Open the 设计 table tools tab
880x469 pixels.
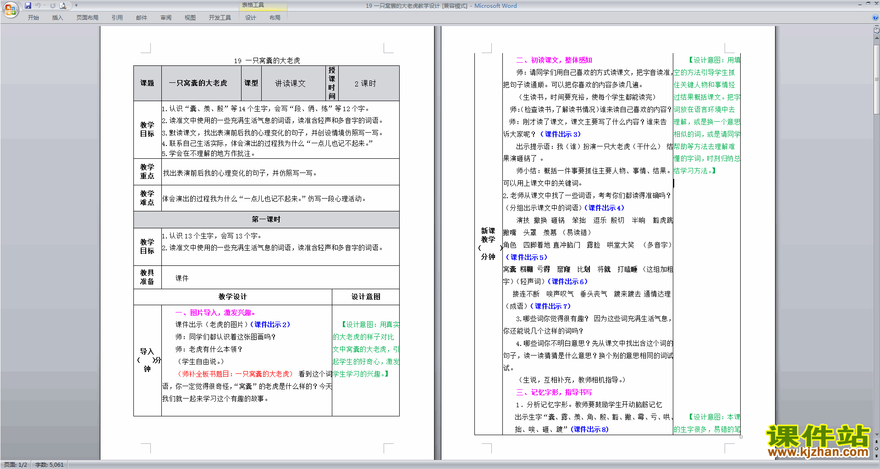251,17
